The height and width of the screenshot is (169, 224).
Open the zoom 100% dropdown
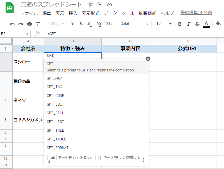coord(56,24)
